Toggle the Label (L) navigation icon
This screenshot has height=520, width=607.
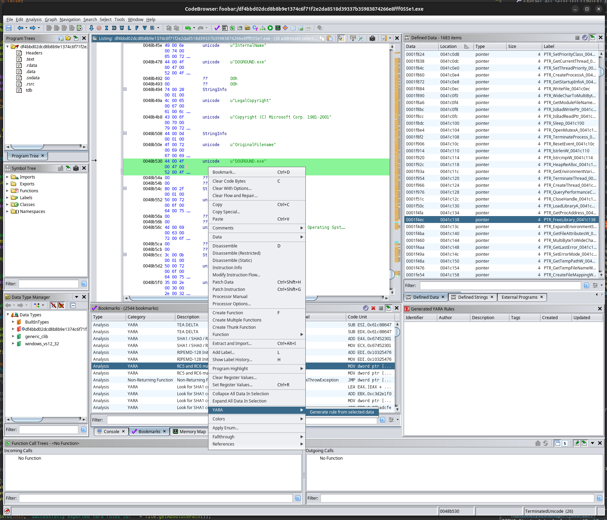(129, 28)
